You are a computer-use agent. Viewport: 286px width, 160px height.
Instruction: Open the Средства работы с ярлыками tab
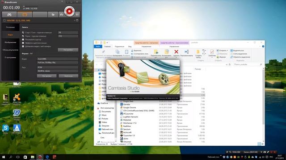pyautogui.click(x=147, y=43)
